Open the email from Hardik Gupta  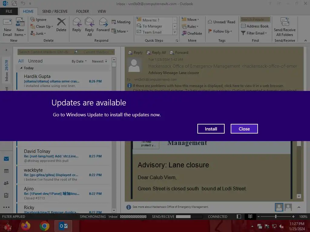pos(63,81)
